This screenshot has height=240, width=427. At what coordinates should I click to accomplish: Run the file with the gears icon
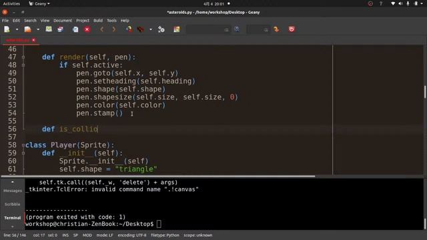tap(161, 29)
